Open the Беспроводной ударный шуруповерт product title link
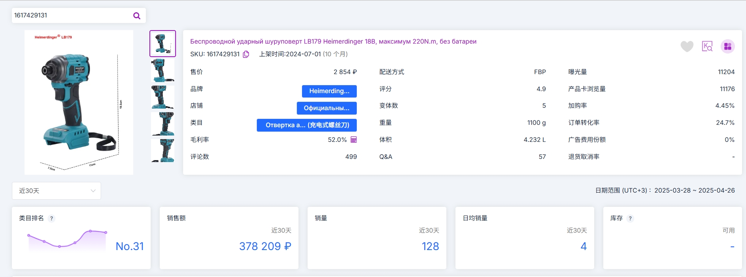This screenshot has height=277, width=746. [x=333, y=41]
